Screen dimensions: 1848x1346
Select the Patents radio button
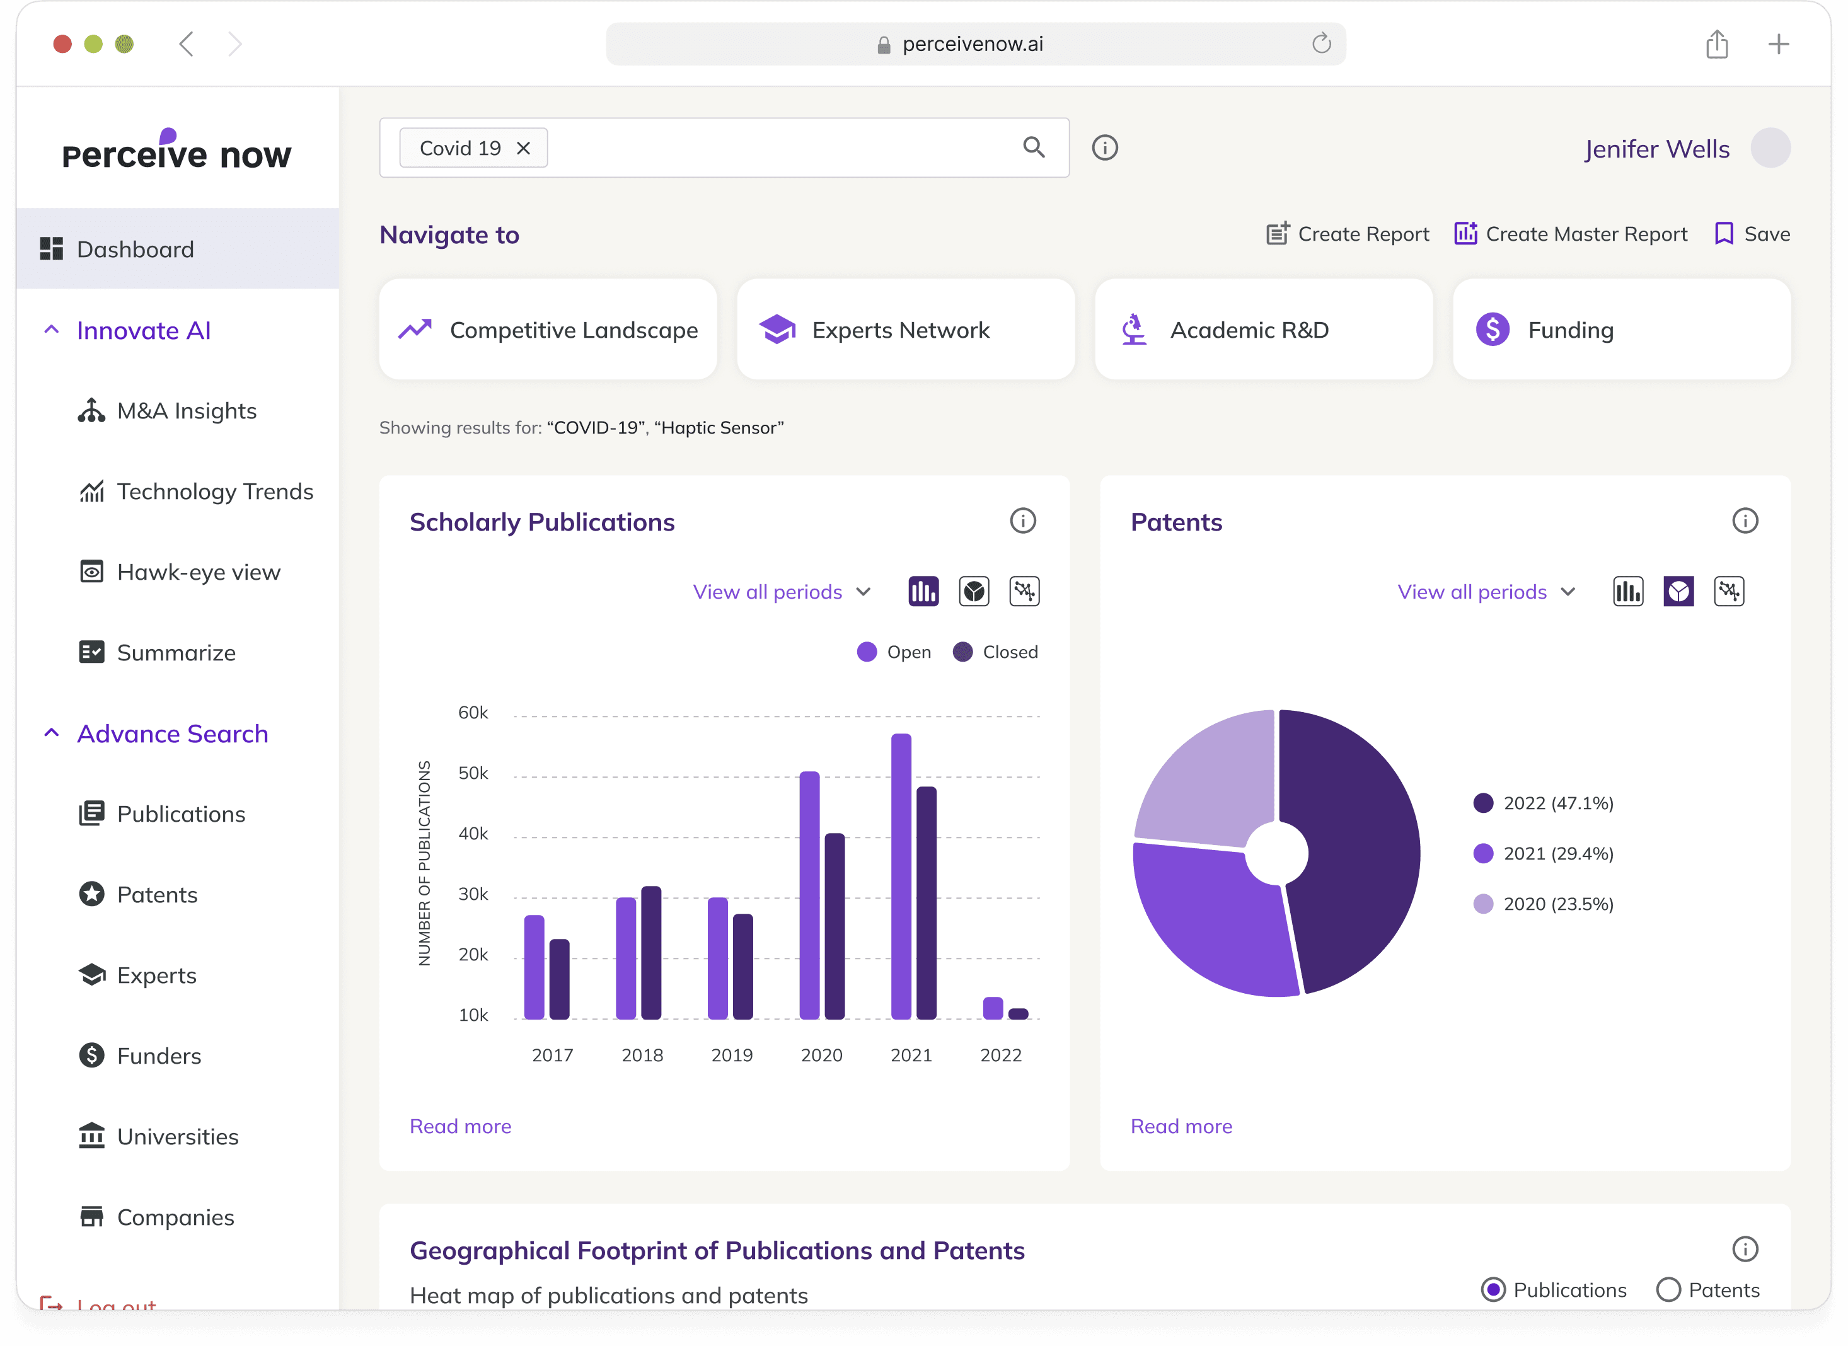tap(1668, 1290)
